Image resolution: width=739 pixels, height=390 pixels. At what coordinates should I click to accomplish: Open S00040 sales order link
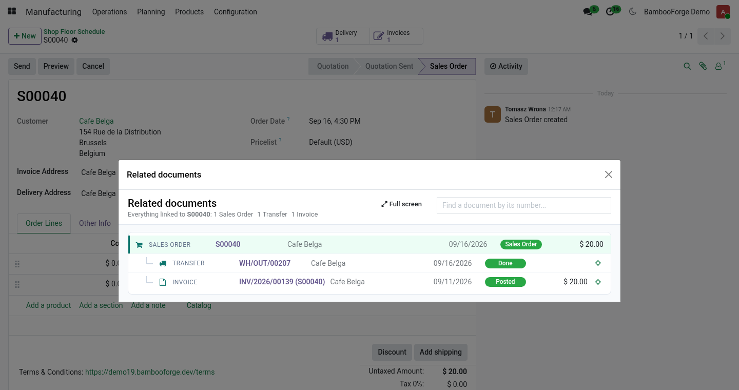228,244
